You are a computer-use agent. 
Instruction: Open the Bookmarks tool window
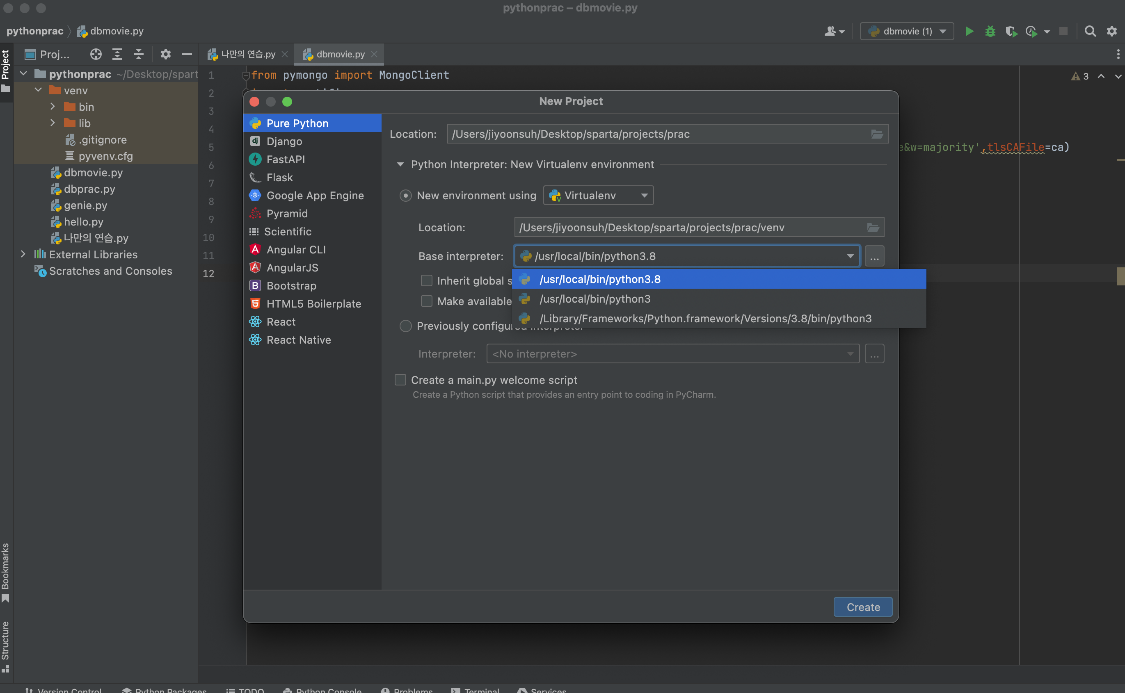(5, 572)
